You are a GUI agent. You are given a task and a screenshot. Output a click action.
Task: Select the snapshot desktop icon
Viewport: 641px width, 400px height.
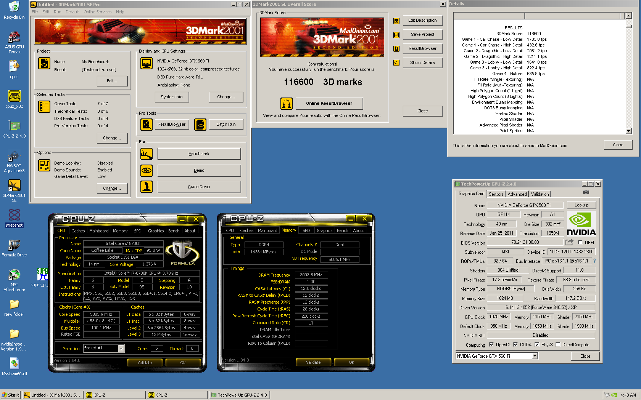(x=14, y=218)
